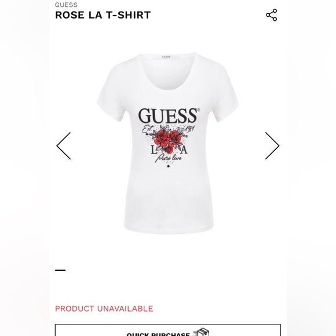Open the GUESS brand link above the title
This screenshot has width=336, height=336.
pyautogui.click(x=66, y=5)
